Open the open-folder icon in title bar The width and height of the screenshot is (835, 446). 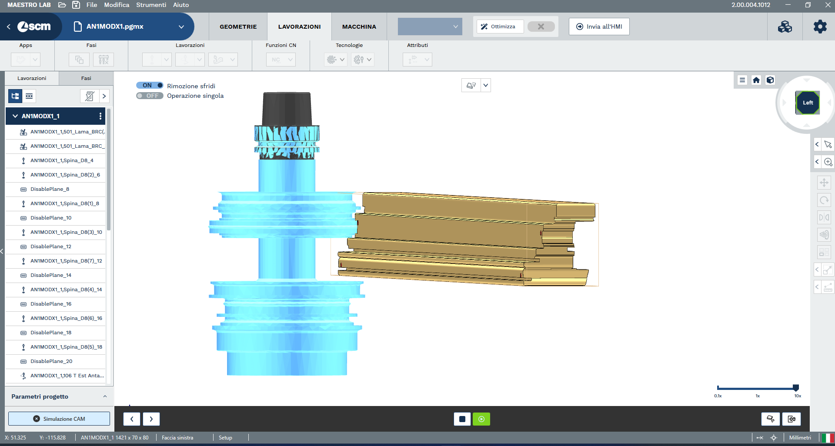[62, 5]
